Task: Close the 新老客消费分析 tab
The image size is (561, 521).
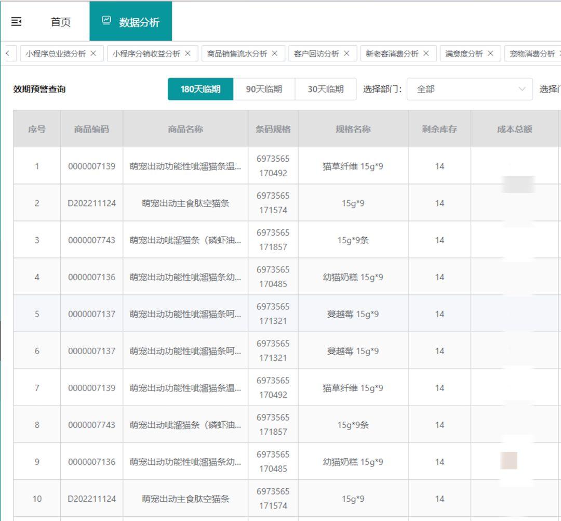Action: pos(426,54)
